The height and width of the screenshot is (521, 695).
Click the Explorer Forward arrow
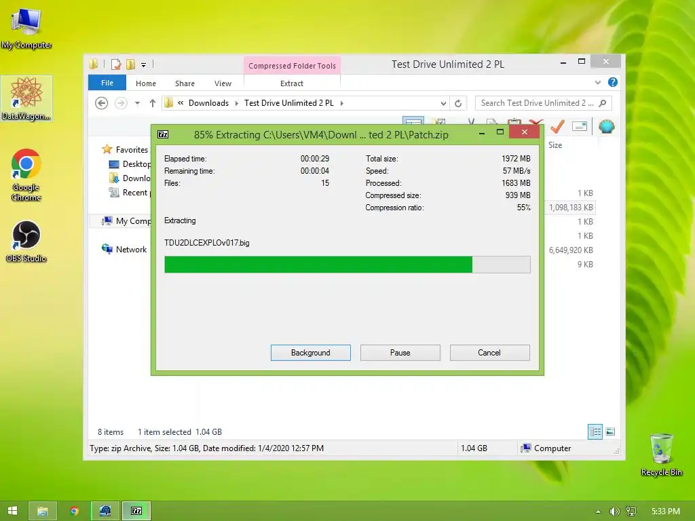[121, 103]
